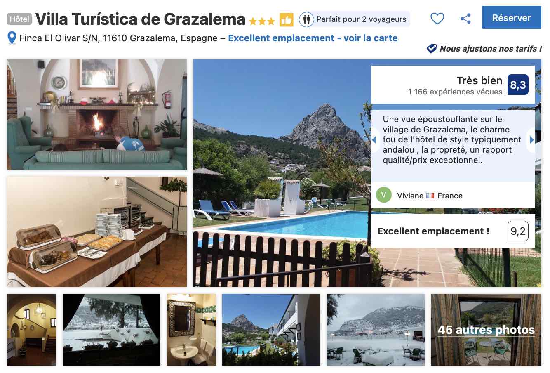
Task: Click '1 166 expériences vécues' text
Action: coord(455,92)
